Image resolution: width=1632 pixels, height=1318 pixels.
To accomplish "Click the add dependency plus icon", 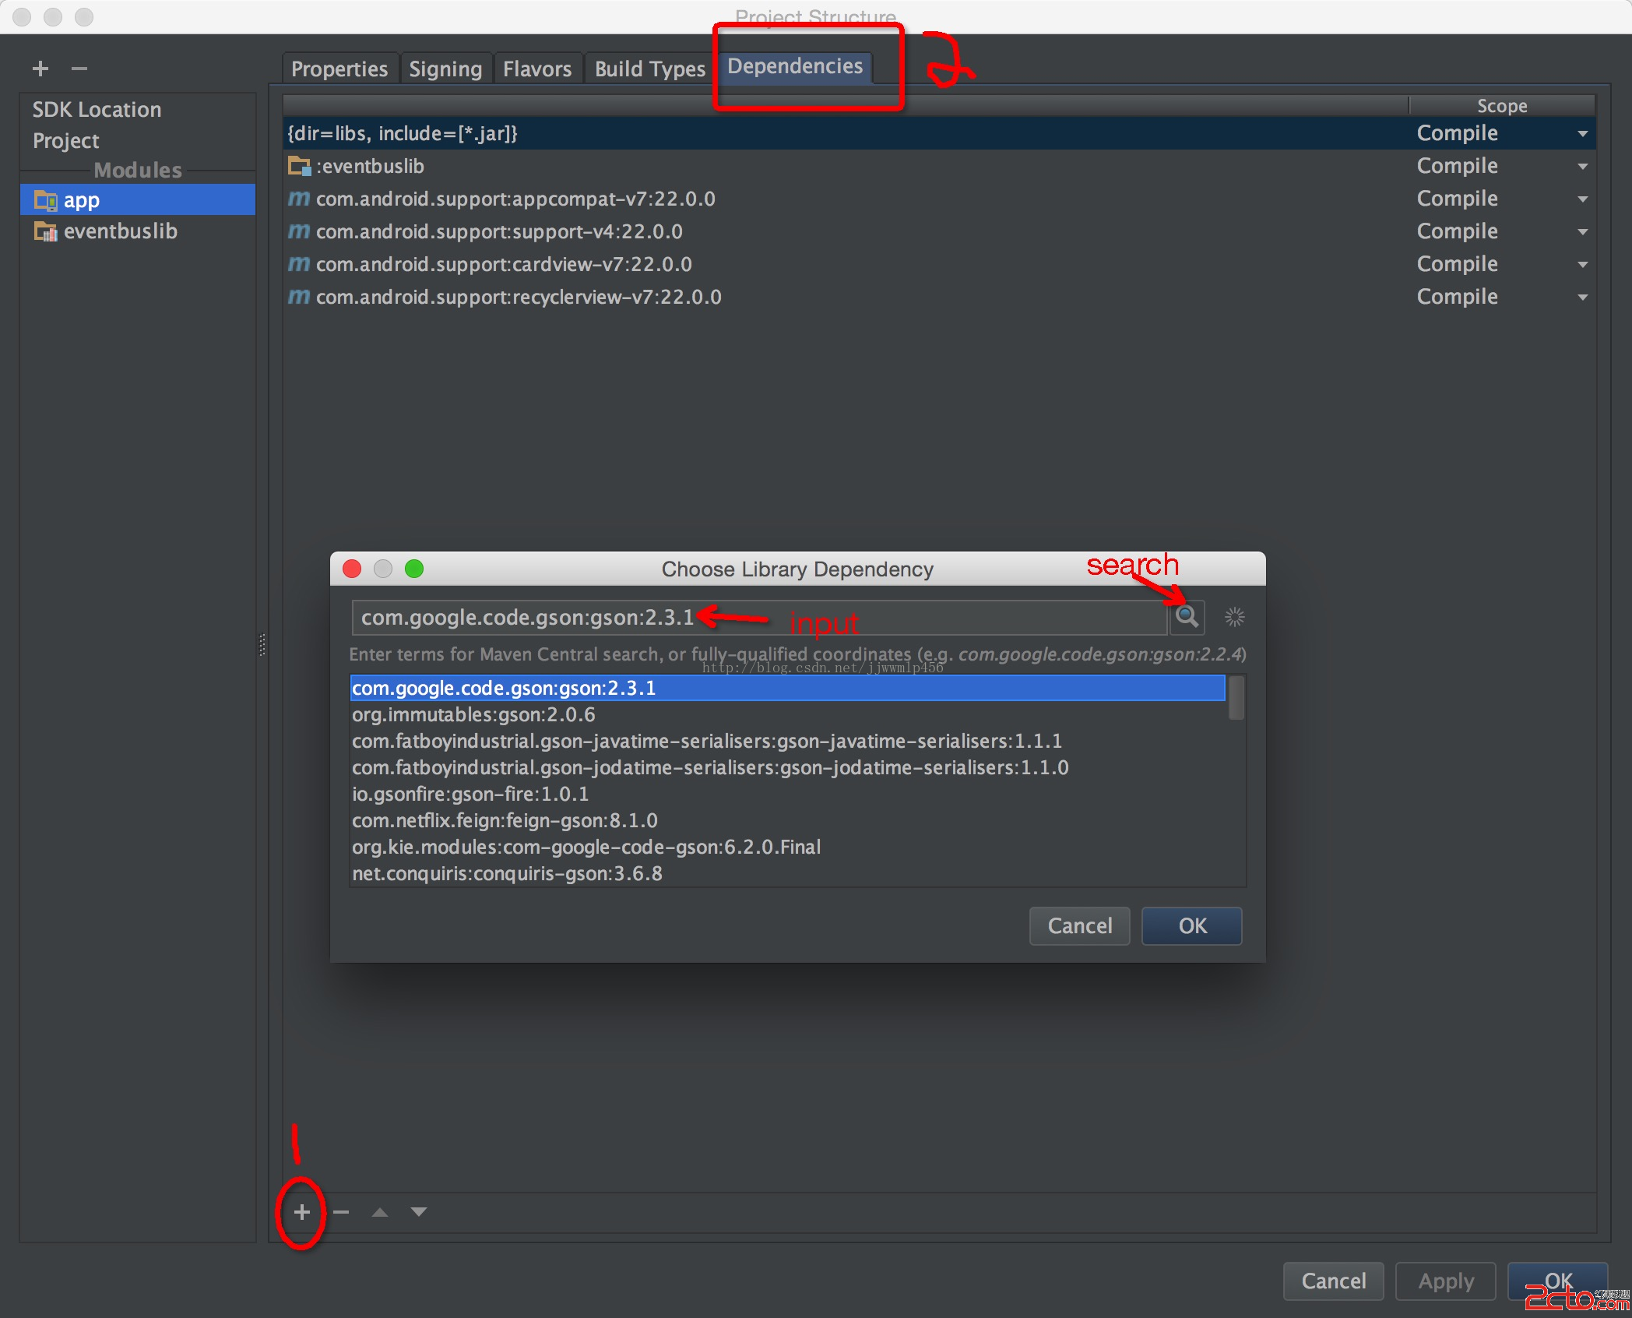I will 302,1212.
